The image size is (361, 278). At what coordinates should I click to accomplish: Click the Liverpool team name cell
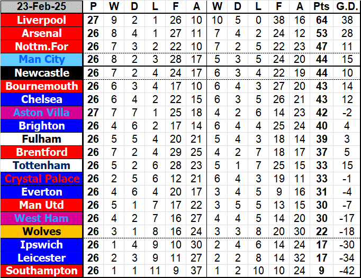click(x=42, y=20)
